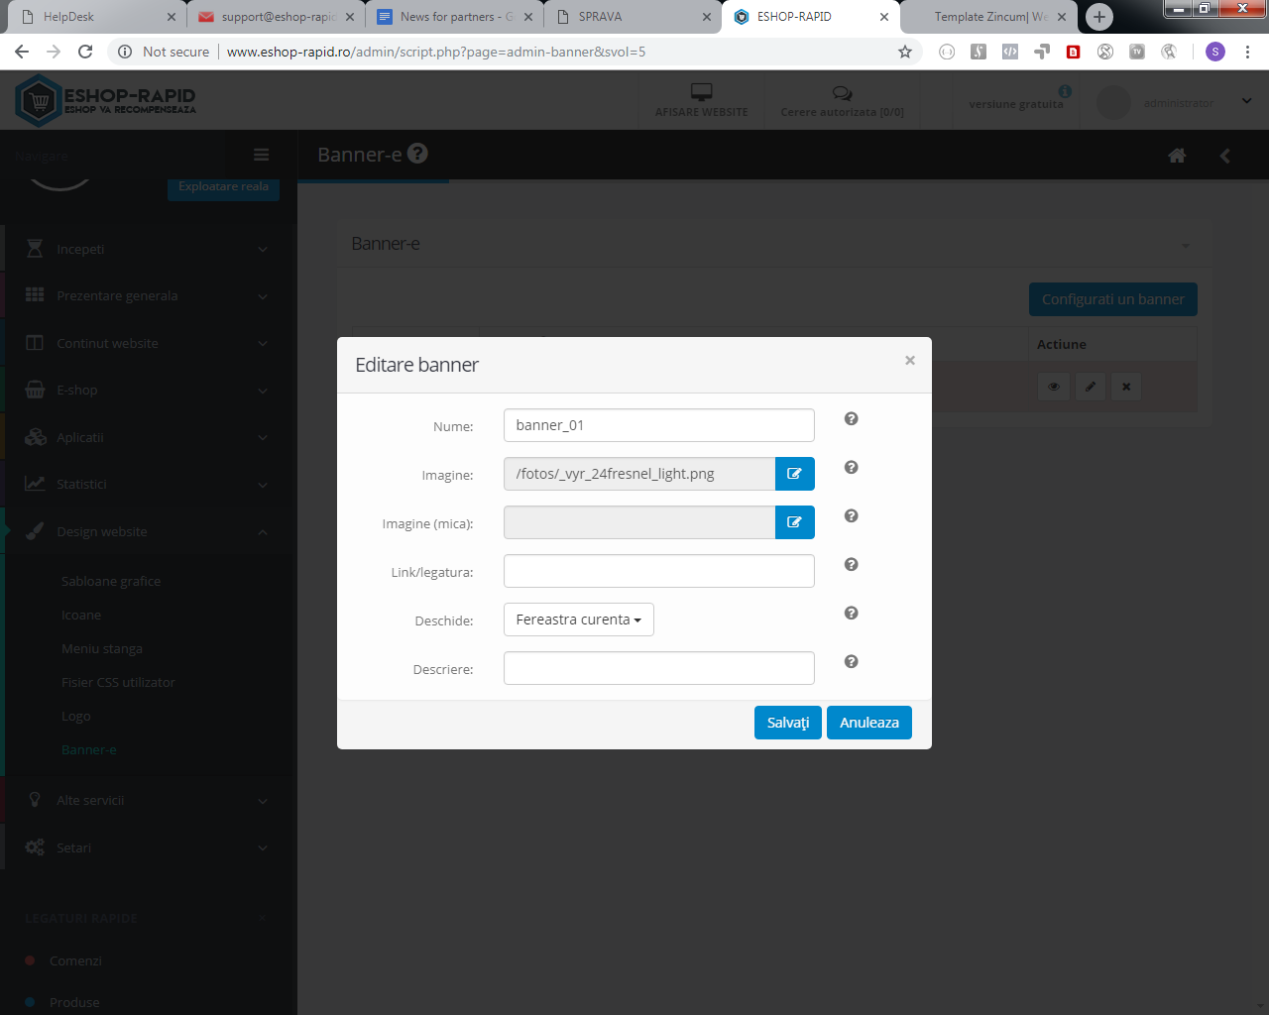Click the help icon next to Descriere
Viewport: 1269px width, 1015px height.
851,661
